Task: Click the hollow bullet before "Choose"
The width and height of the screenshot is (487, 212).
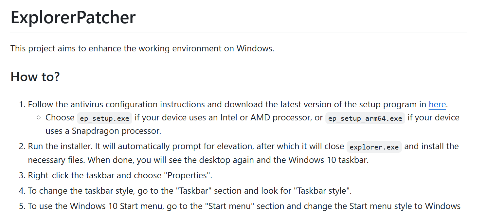Action: point(39,117)
